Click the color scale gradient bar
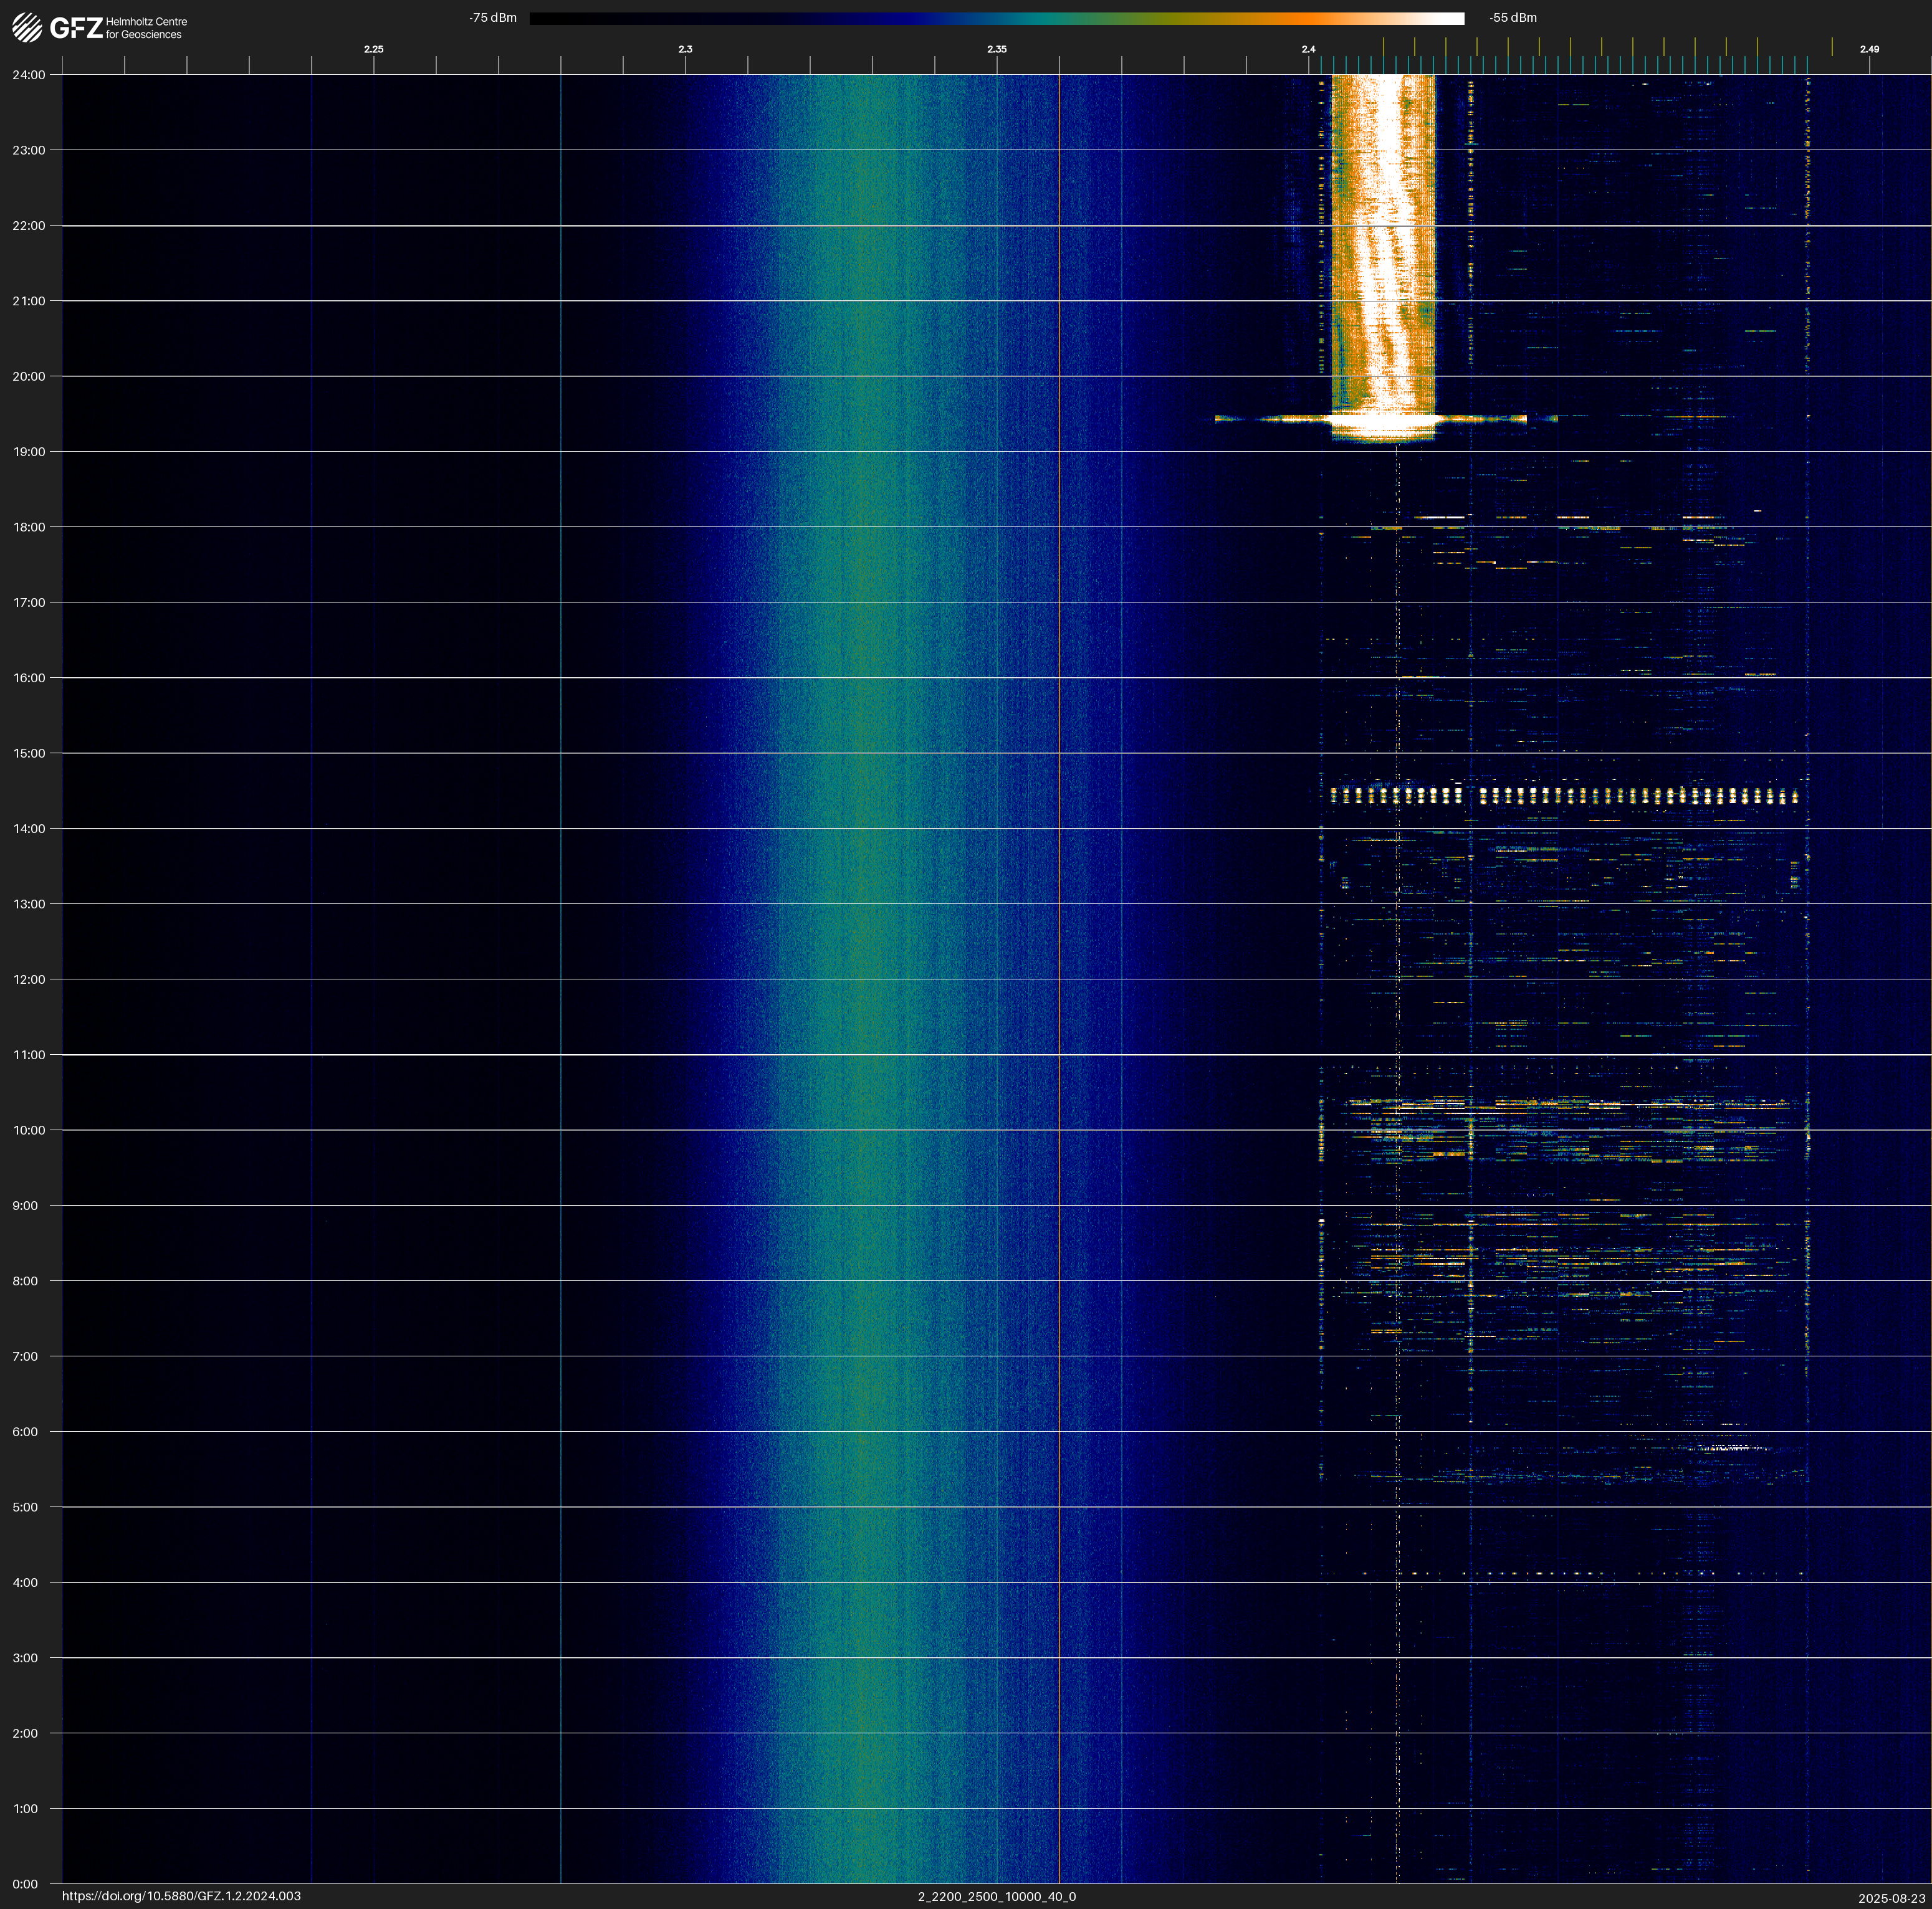Image resolution: width=1932 pixels, height=1909 pixels. 996,18
